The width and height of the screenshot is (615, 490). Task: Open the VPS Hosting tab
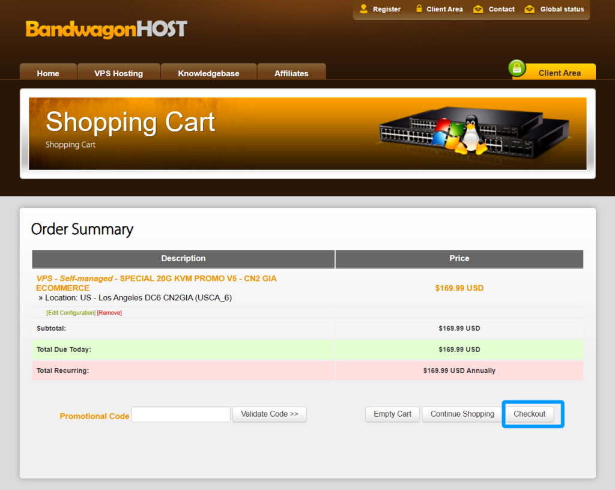[x=118, y=73]
